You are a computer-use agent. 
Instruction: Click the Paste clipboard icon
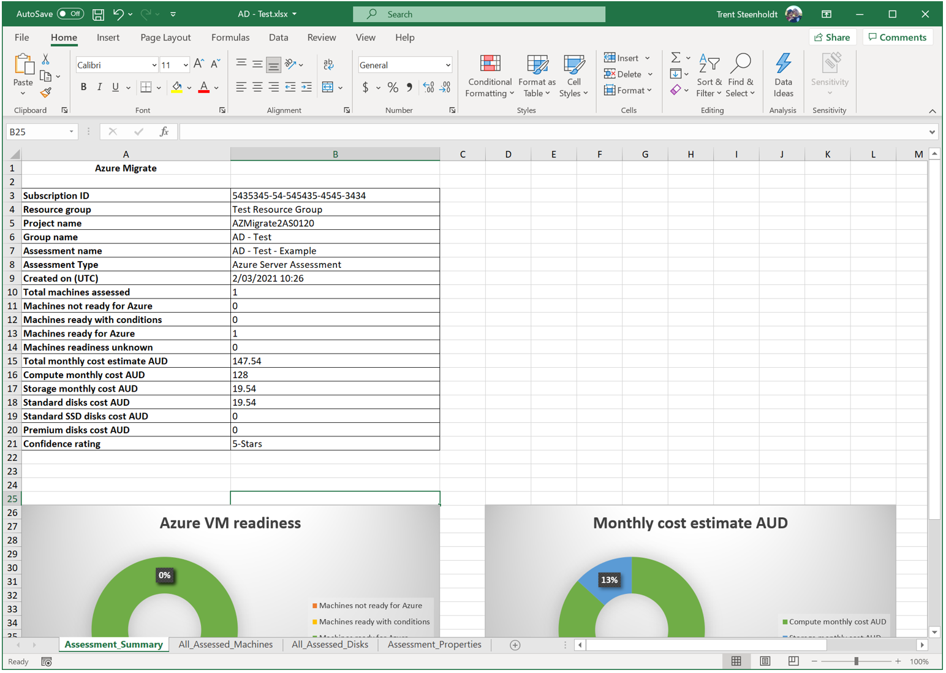[x=23, y=65]
